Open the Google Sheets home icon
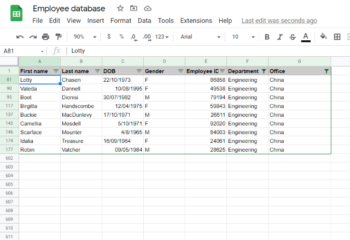This screenshot has width=350, height=240. pyautogui.click(x=16, y=13)
